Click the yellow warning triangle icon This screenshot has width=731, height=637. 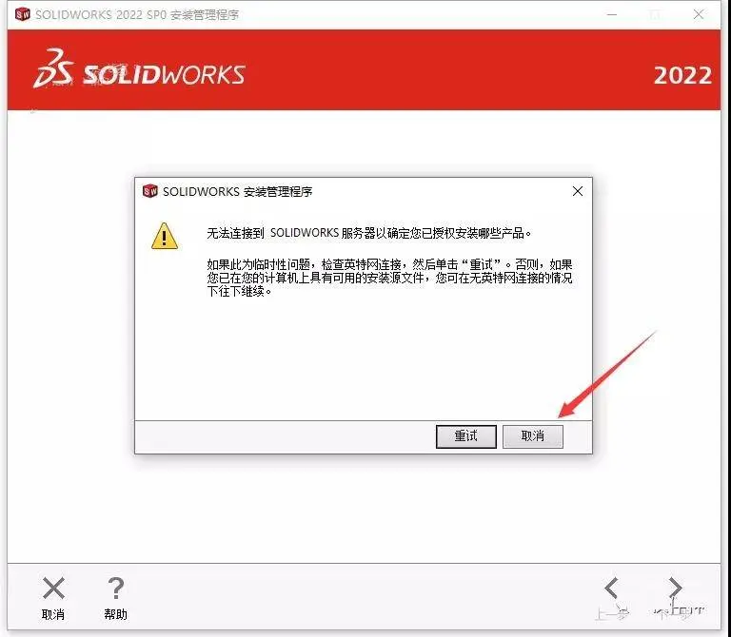[165, 236]
